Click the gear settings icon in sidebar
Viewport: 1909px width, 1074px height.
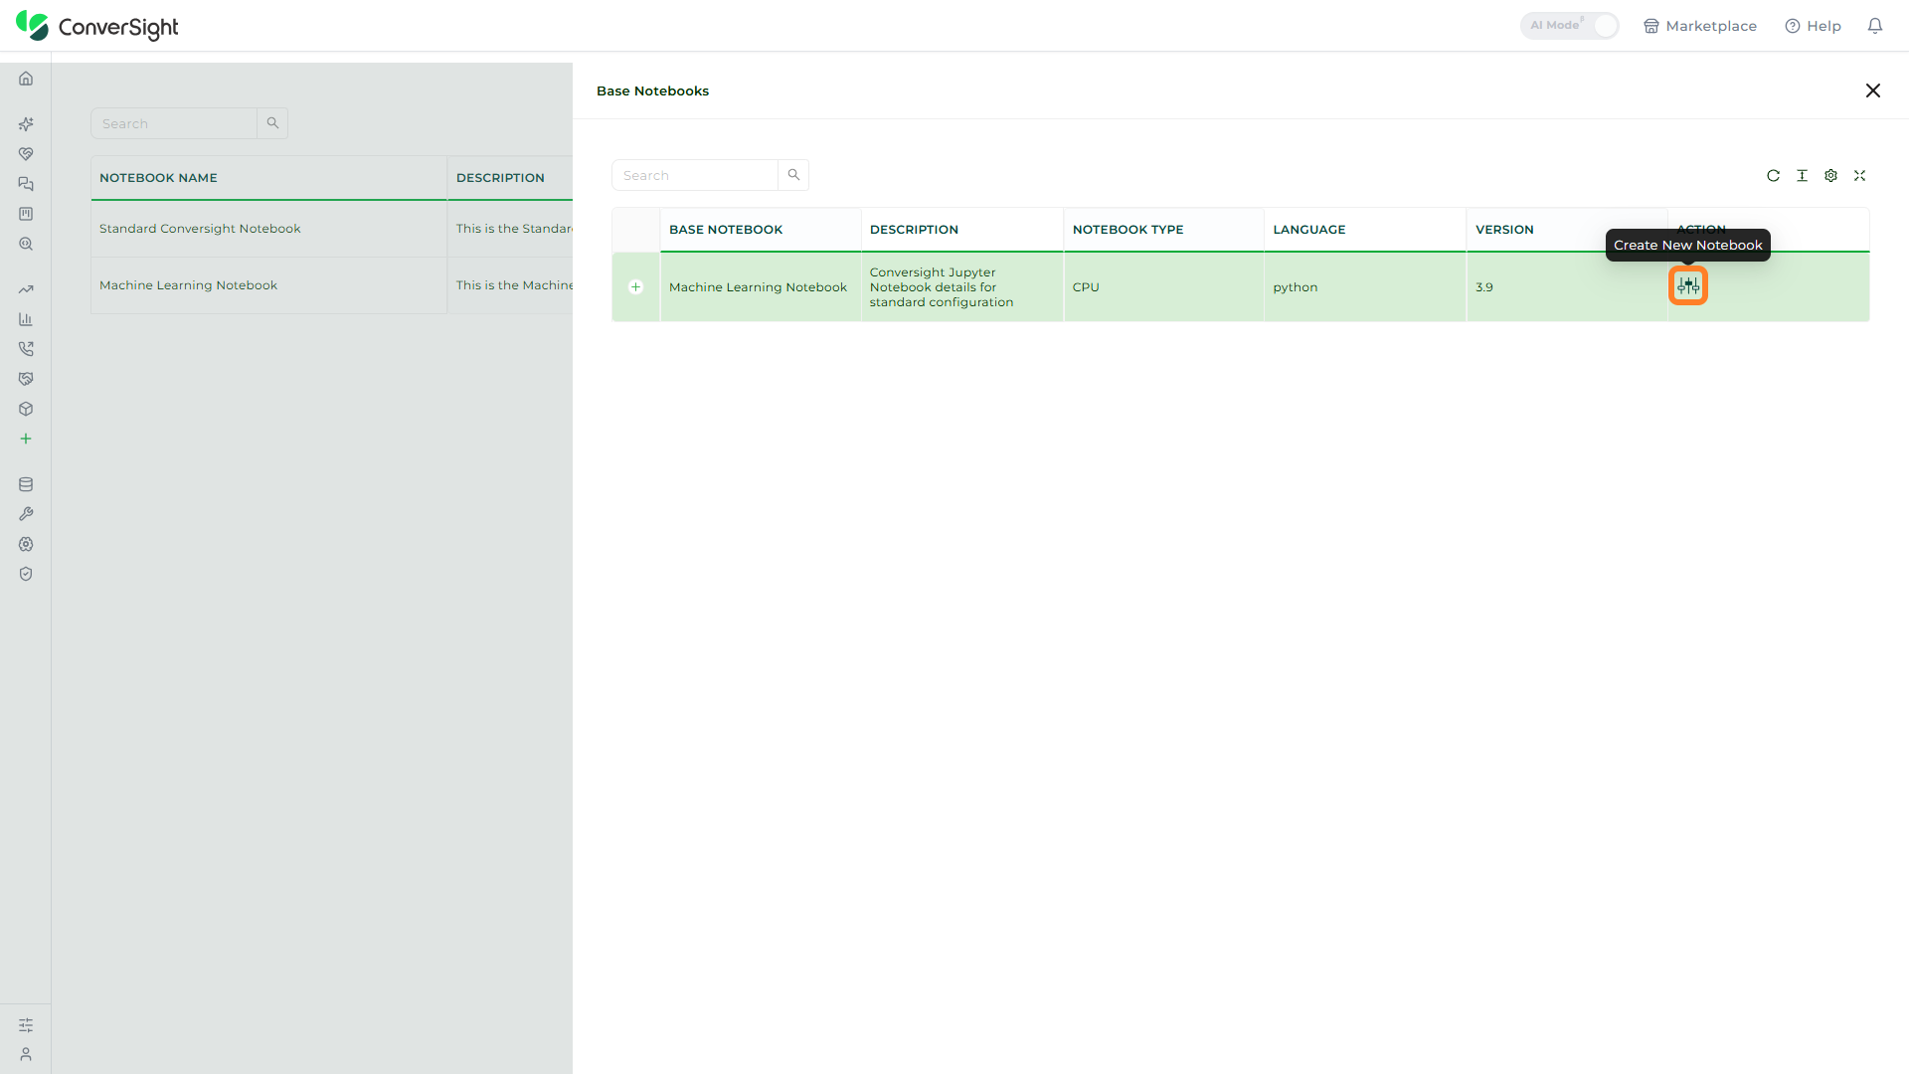point(26,544)
